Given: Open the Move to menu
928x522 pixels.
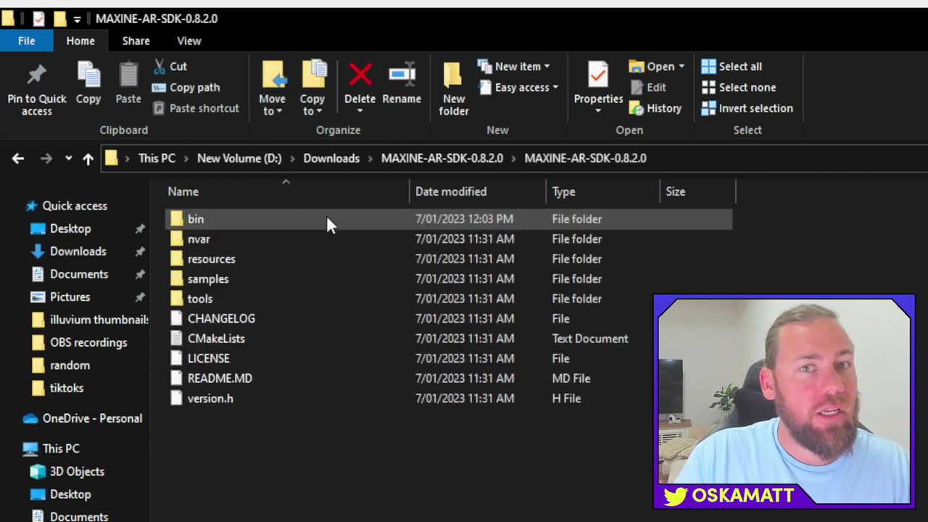Looking at the screenshot, I should (x=273, y=88).
